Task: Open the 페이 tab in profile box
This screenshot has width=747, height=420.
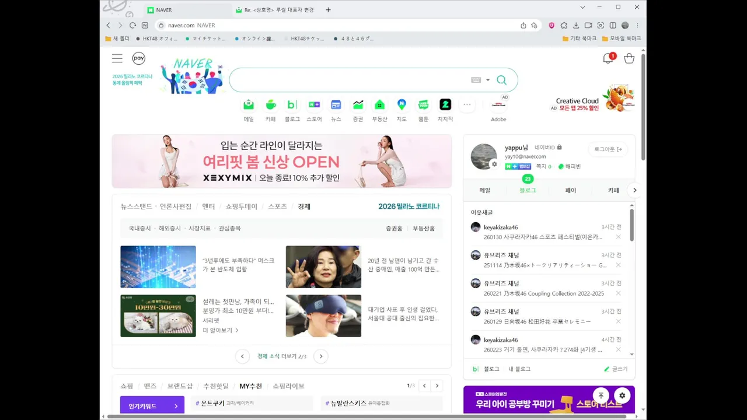Action: (x=571, y=190)
